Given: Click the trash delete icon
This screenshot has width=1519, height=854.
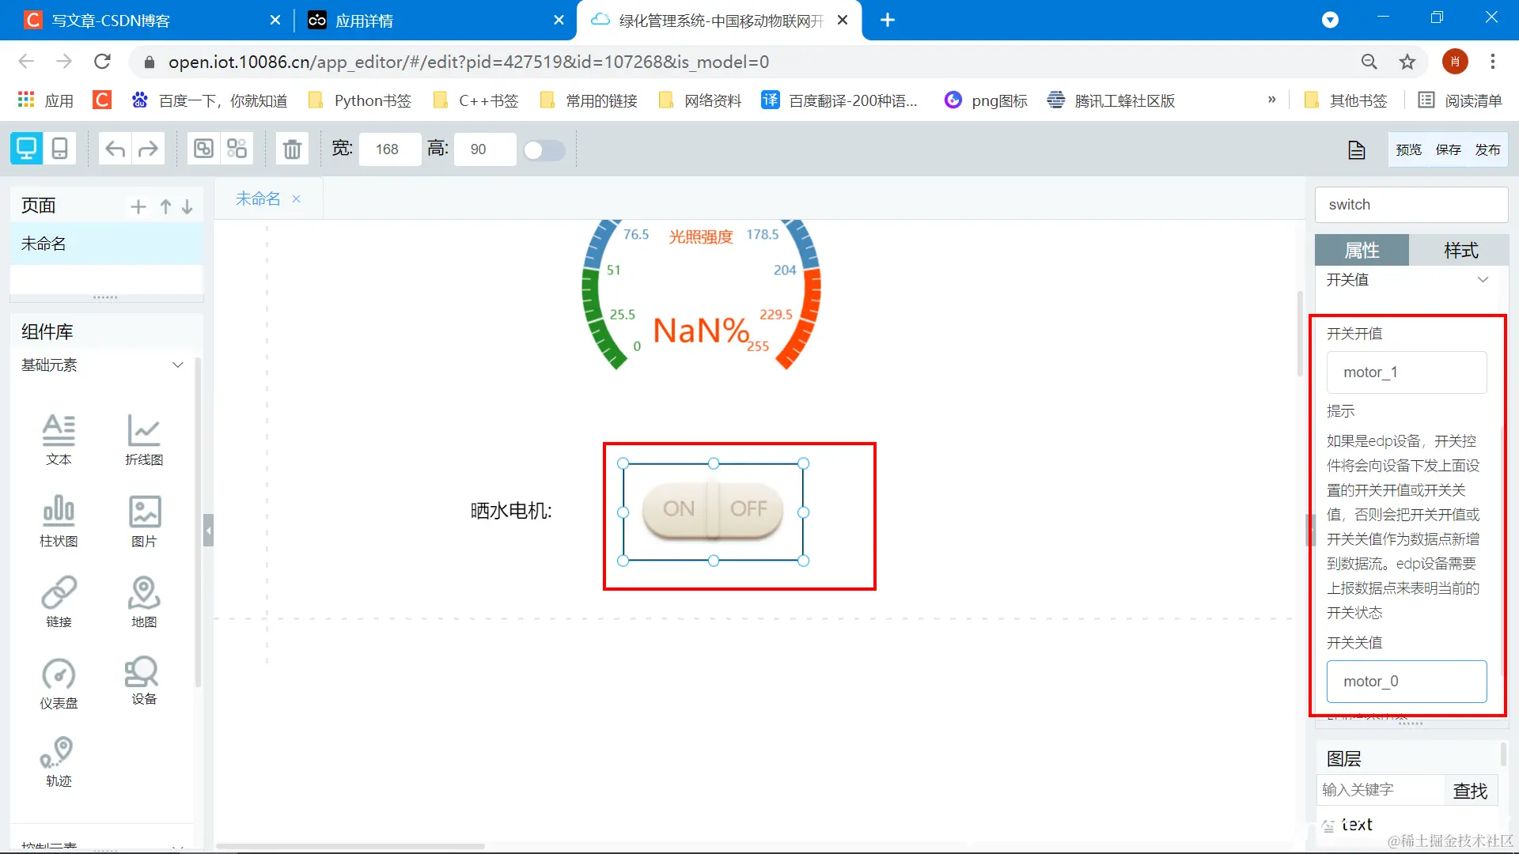Looking at the screenshot, I should (x=292, y=149).
